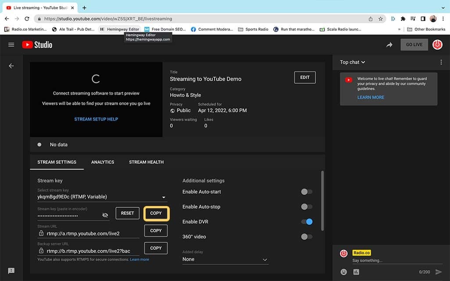The height and width of the screenshot is (281, 450).
Task: Open the stream key selection dropdown
Action: click(163, 197)
